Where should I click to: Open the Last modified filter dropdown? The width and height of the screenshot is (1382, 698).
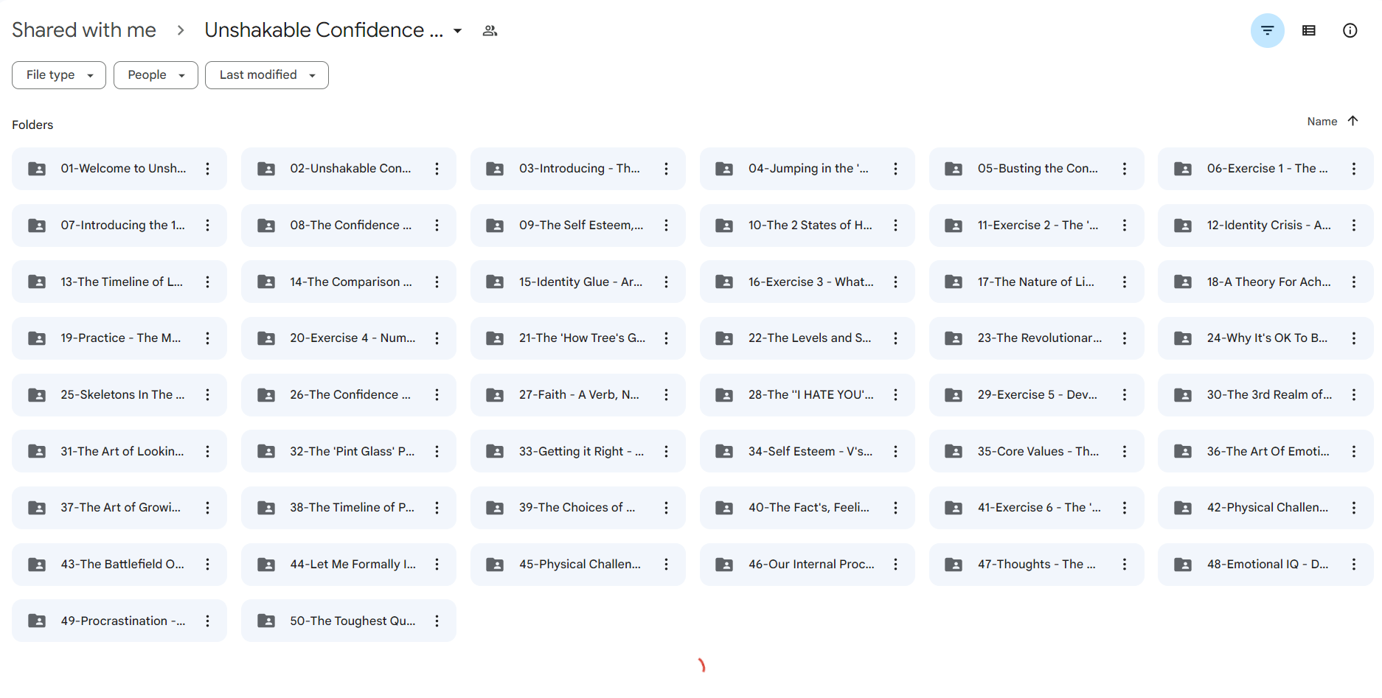pyautogui.click(x=267, y=75)
